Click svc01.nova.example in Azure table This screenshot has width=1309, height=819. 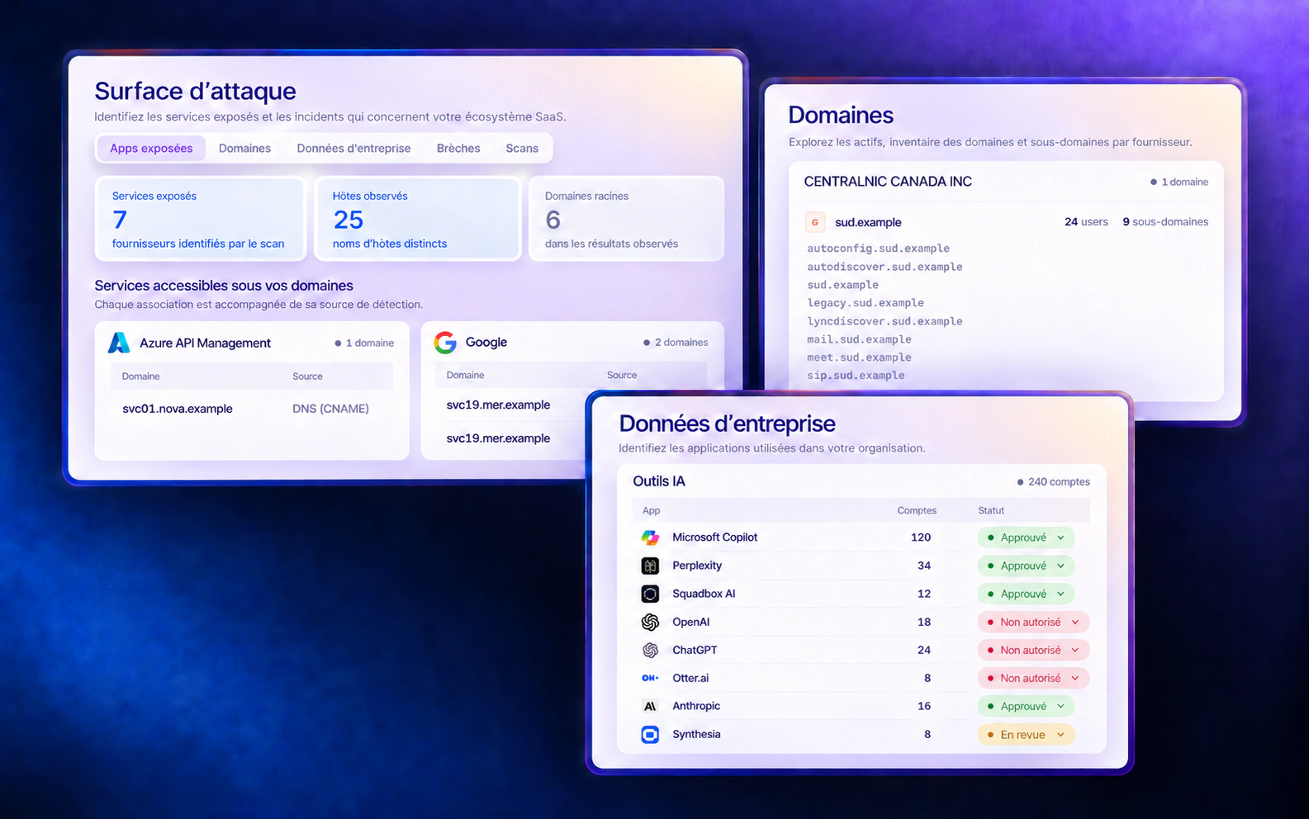[178, 409]
